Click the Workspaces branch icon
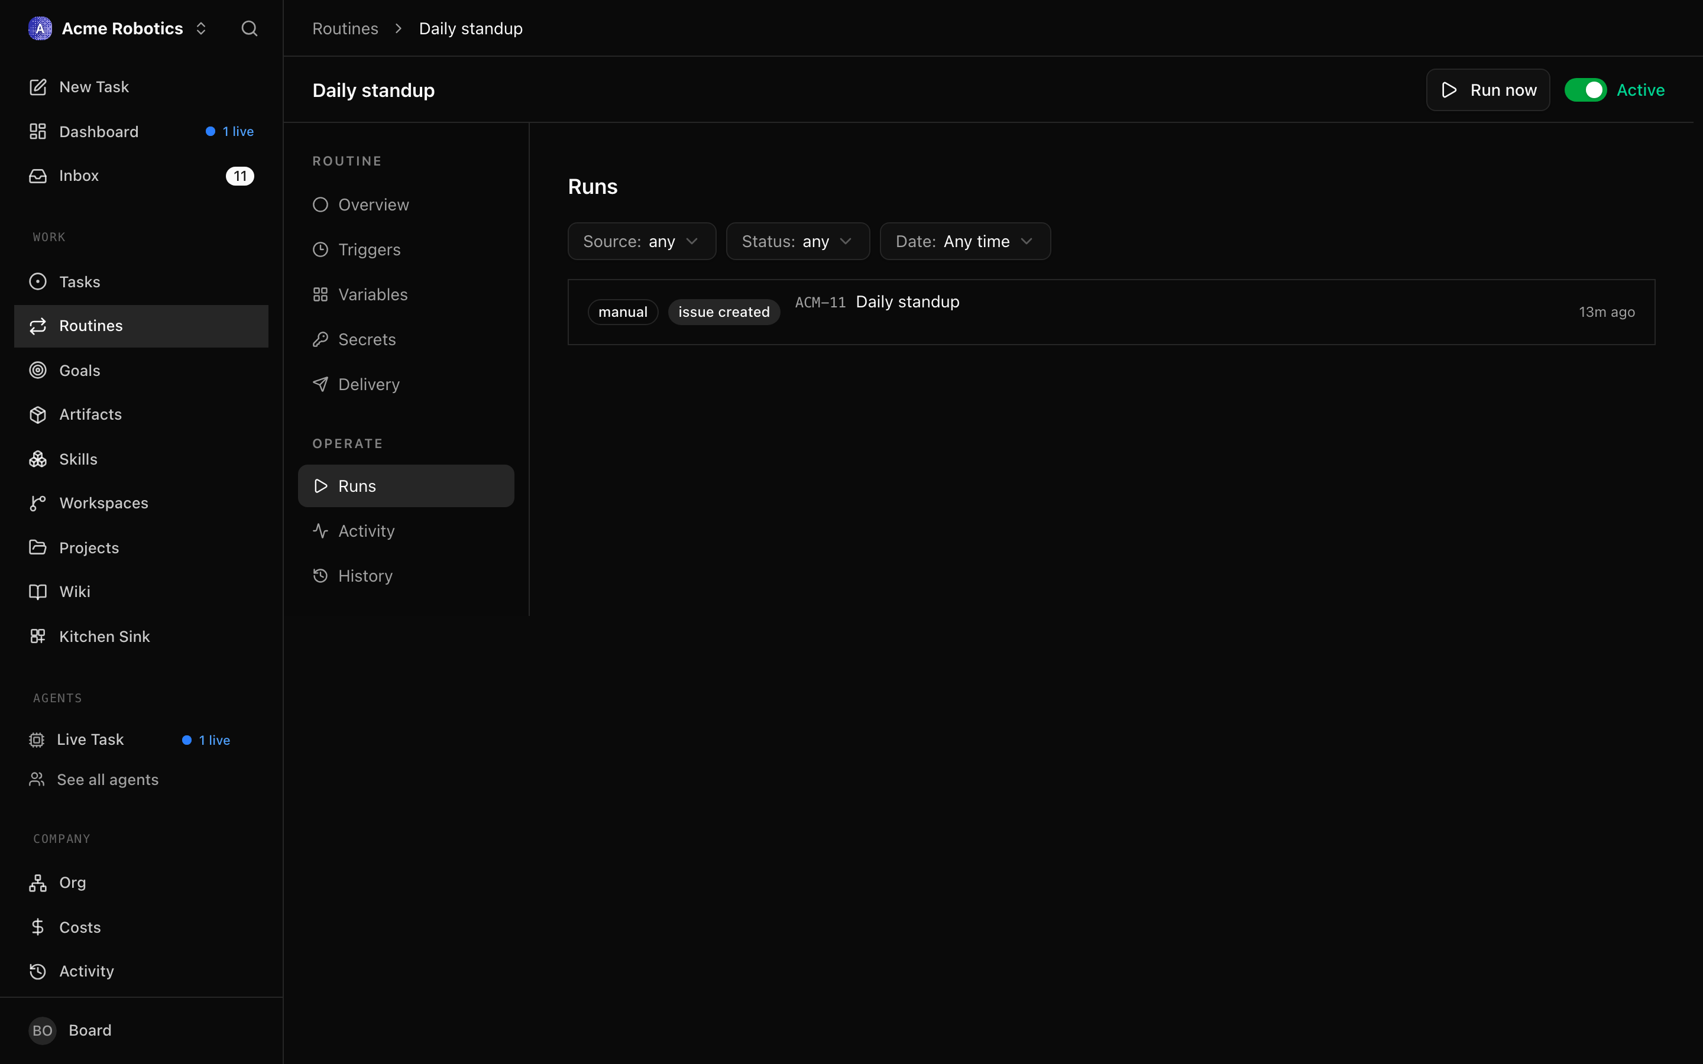Viewport: 1703px width, 1064px height. click(x=38, y=503)
